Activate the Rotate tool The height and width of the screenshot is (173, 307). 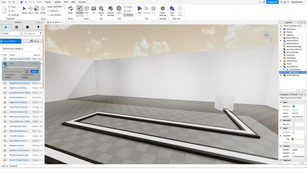point(43,10)
